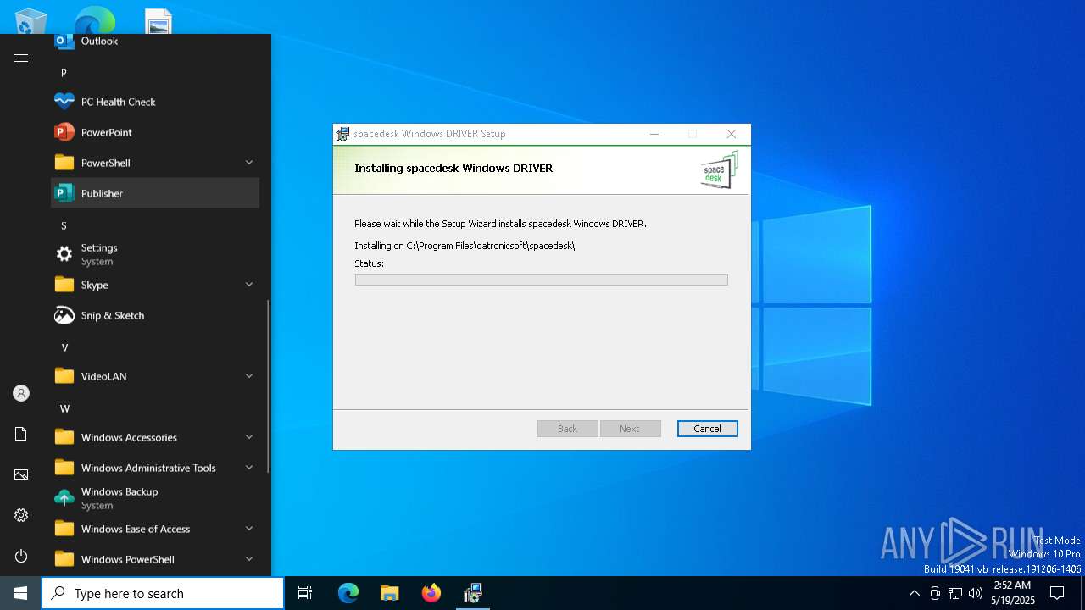
Task: Click the spacedesk setup title bar icon
Action: click(342, 134)
